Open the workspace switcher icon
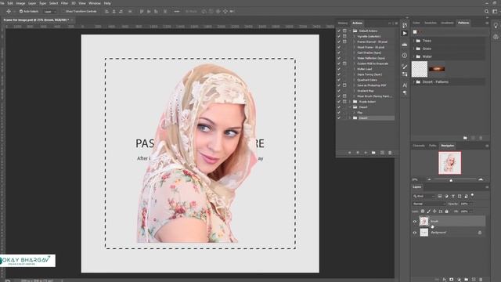Image resolution: width=501 pixels, height=282 pixels. point(495,11)
